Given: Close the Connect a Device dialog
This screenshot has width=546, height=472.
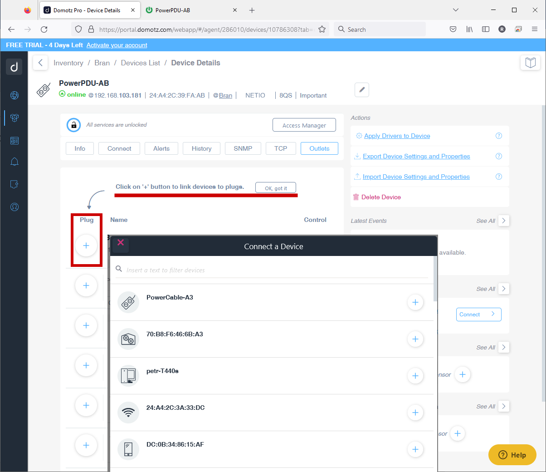Looking at the screenshot, I should [x=121, y=242].
